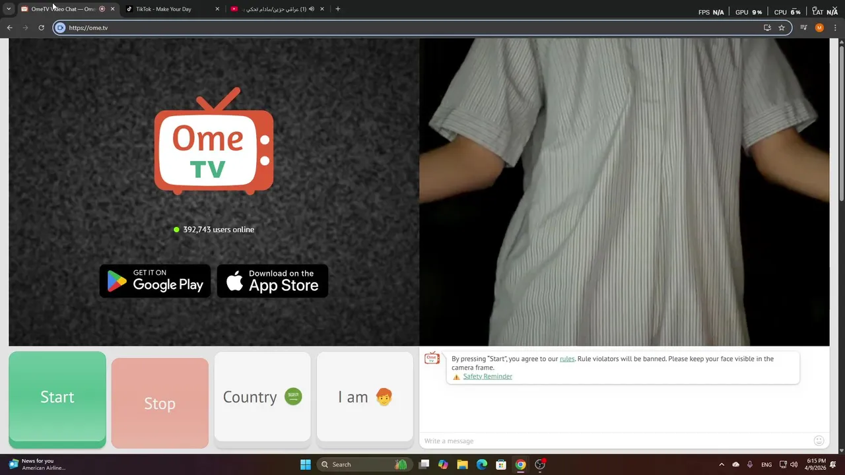Click the OmeTV avatar icon beside the rules message
Image resolution: width=845 pixels, height=475 pixels.
tap(432, 358)
